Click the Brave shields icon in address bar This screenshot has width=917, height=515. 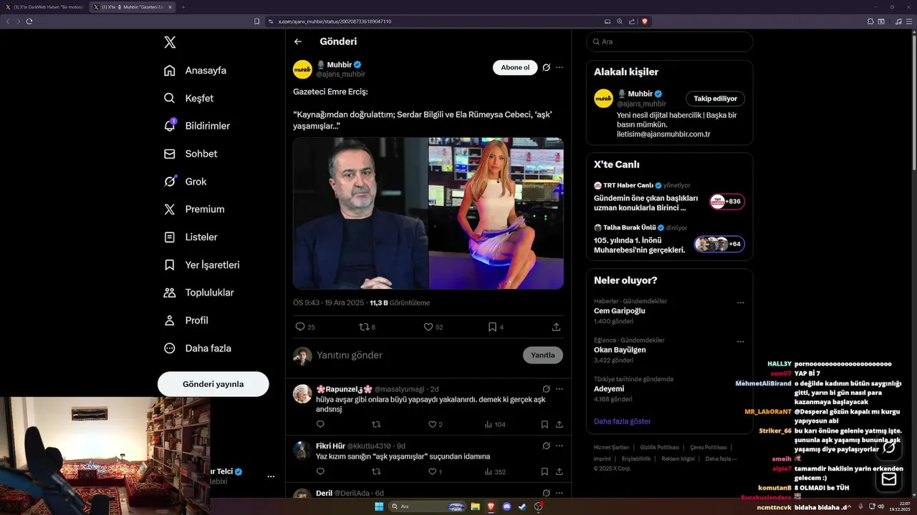645,21
